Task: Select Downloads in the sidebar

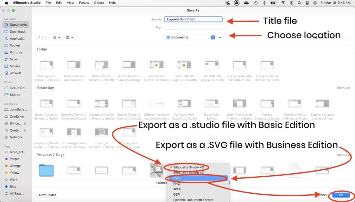Action: [x=16, y=32]
